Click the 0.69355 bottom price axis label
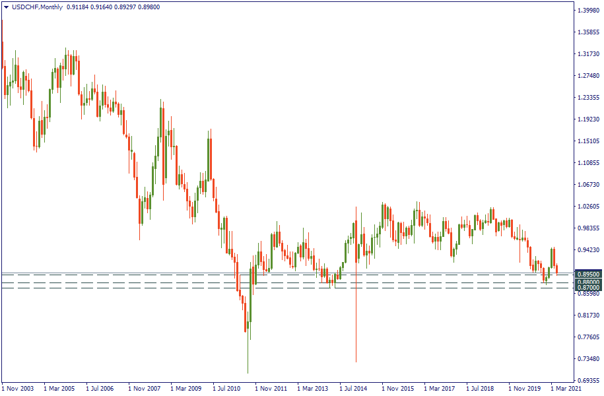Image resolution: width=604 pixels, height=396 pixels. point(587,381)
